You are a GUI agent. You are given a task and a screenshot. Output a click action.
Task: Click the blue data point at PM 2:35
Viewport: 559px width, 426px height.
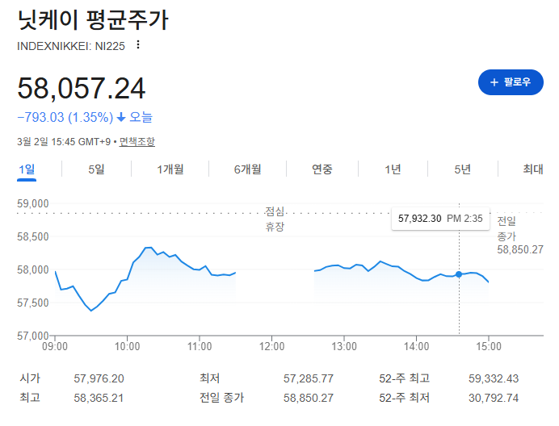tap(459, 274)
